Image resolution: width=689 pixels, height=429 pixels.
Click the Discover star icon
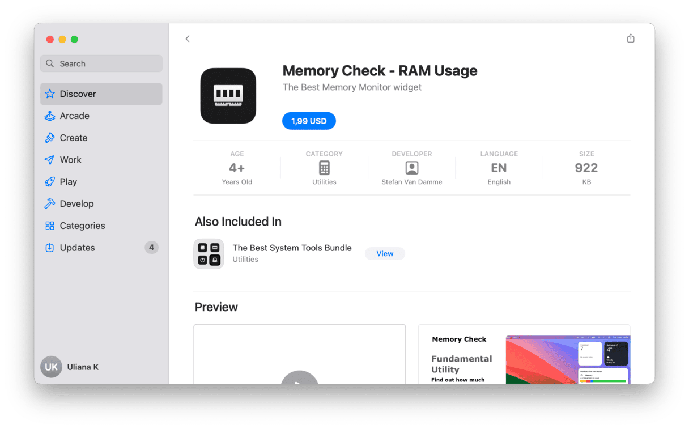[50, 94]
